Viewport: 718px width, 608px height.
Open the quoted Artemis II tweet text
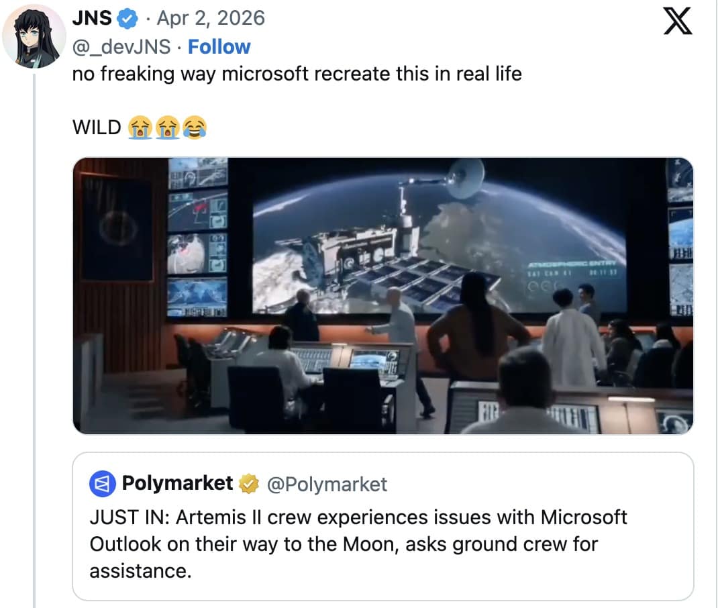pos(358,544)
